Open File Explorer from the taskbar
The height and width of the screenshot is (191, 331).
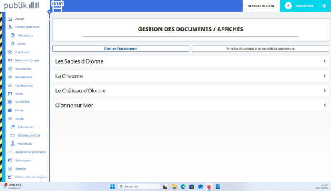click(174, 186)
